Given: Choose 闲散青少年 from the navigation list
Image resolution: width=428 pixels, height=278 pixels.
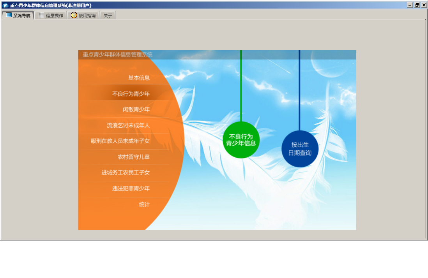Looking at the screenshot, I should [x=136, y=109].
